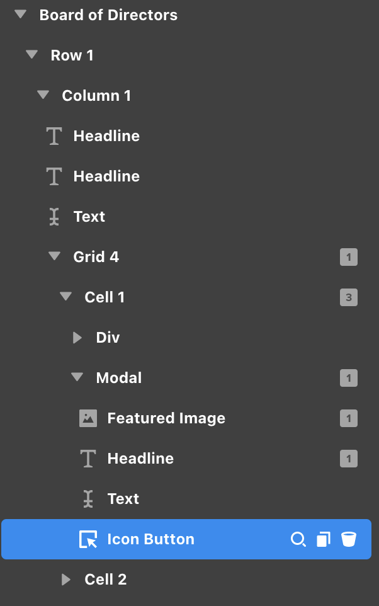Select the Featured Image layer
This screenshot has width=379, height=606.
pyautogui.click(x=166, y=418)
